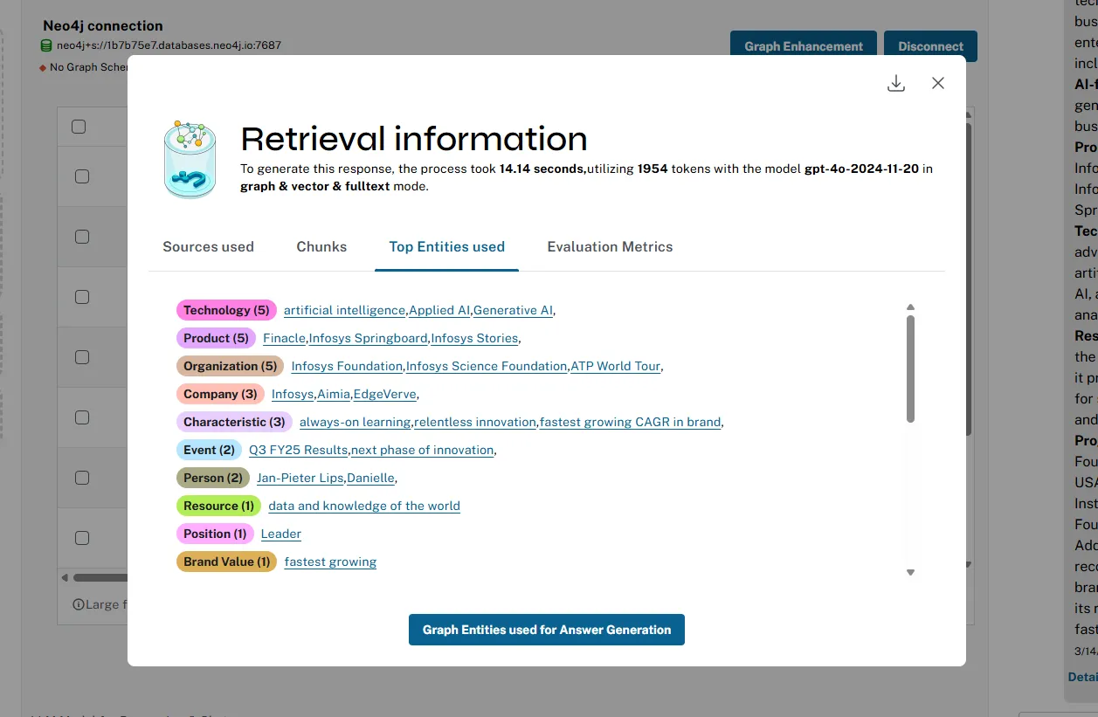Open the fastest growing brand value link
Image resolution: width=1098 pixels, height=717 pixels.
click(330, 562)
